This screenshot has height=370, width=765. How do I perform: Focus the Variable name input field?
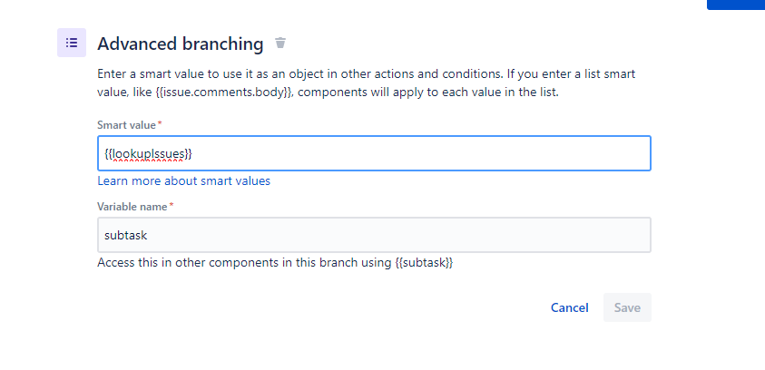click(374, 235)
